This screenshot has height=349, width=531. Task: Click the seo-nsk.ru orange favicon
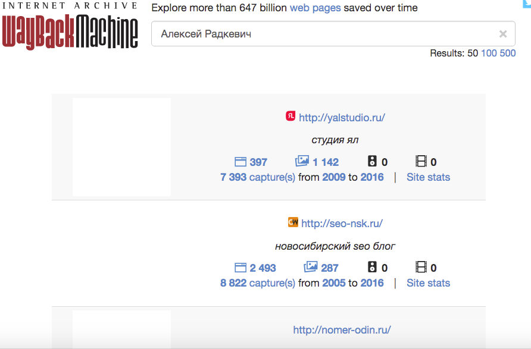[293, 222]
